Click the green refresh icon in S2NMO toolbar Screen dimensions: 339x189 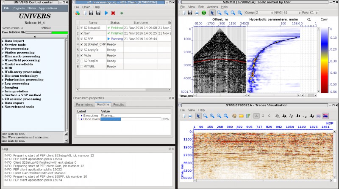click(204, 13)
